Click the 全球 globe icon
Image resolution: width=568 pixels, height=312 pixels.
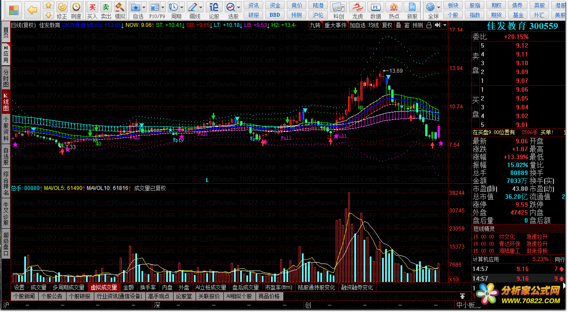pyautogui.click(x=430, y=7)
